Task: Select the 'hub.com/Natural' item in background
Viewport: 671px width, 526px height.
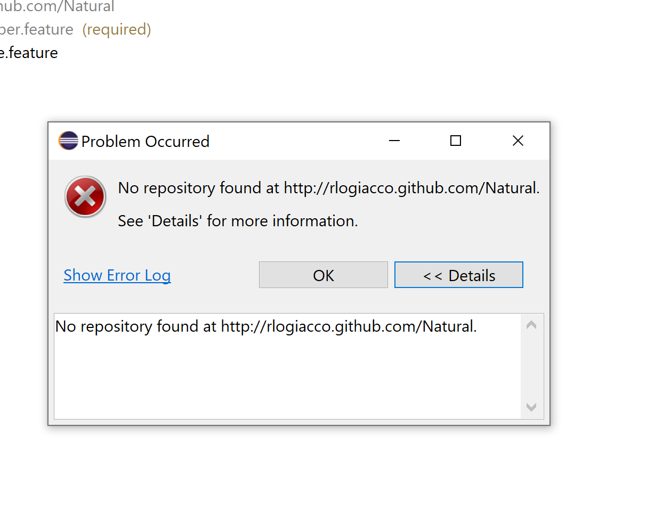Action: click(56, 6)
